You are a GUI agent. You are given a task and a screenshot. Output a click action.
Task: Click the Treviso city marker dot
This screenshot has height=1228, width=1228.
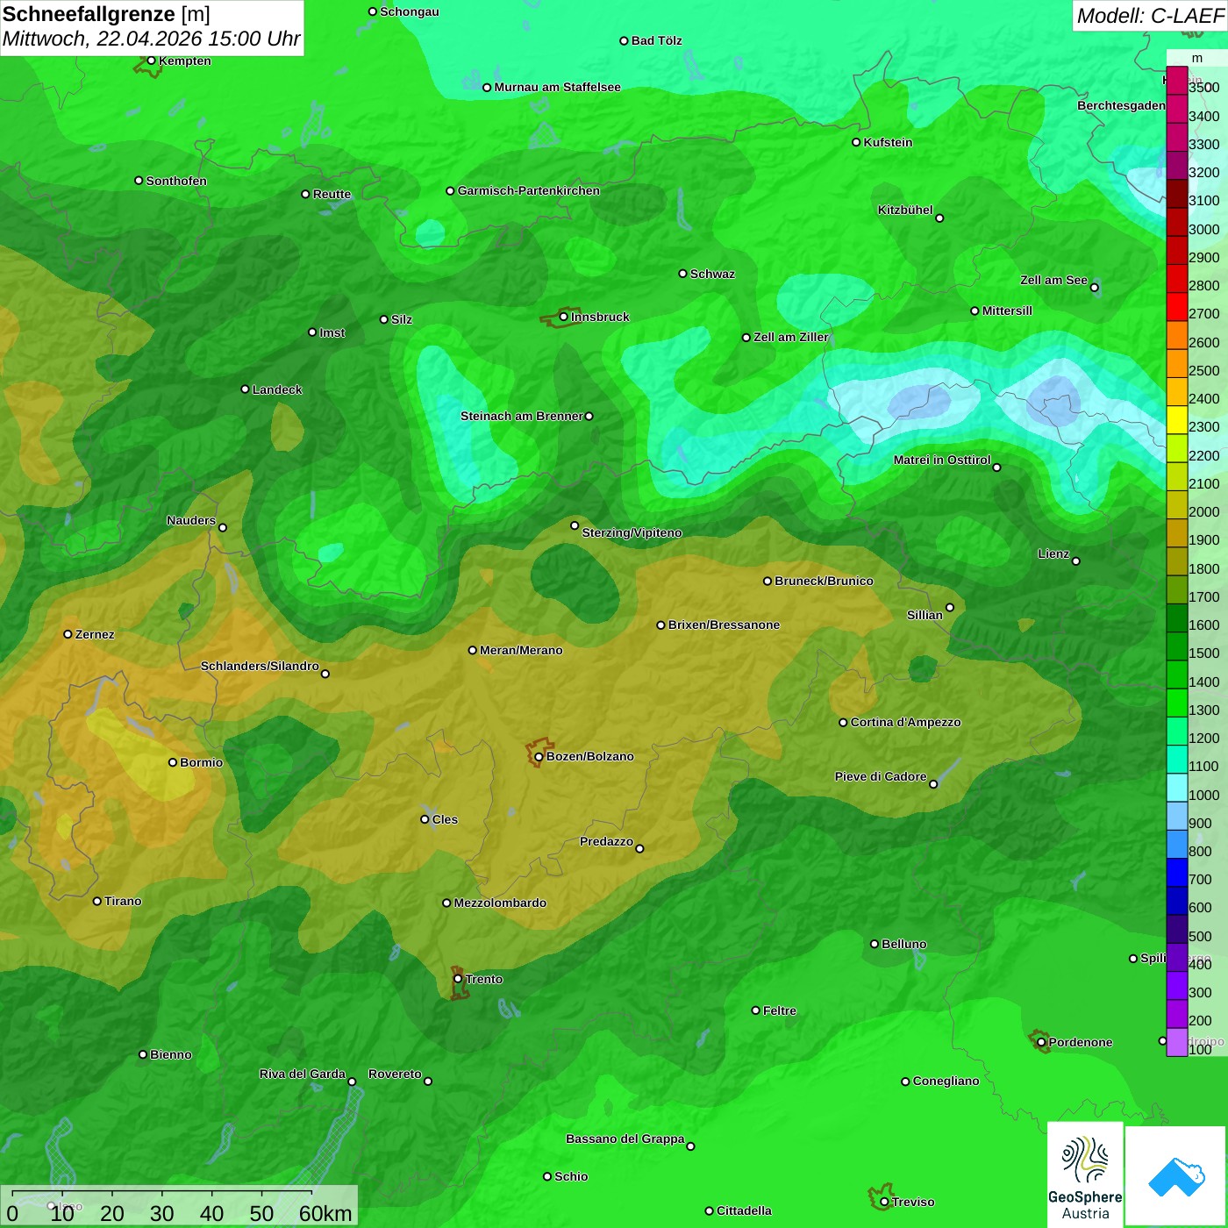884,1203
